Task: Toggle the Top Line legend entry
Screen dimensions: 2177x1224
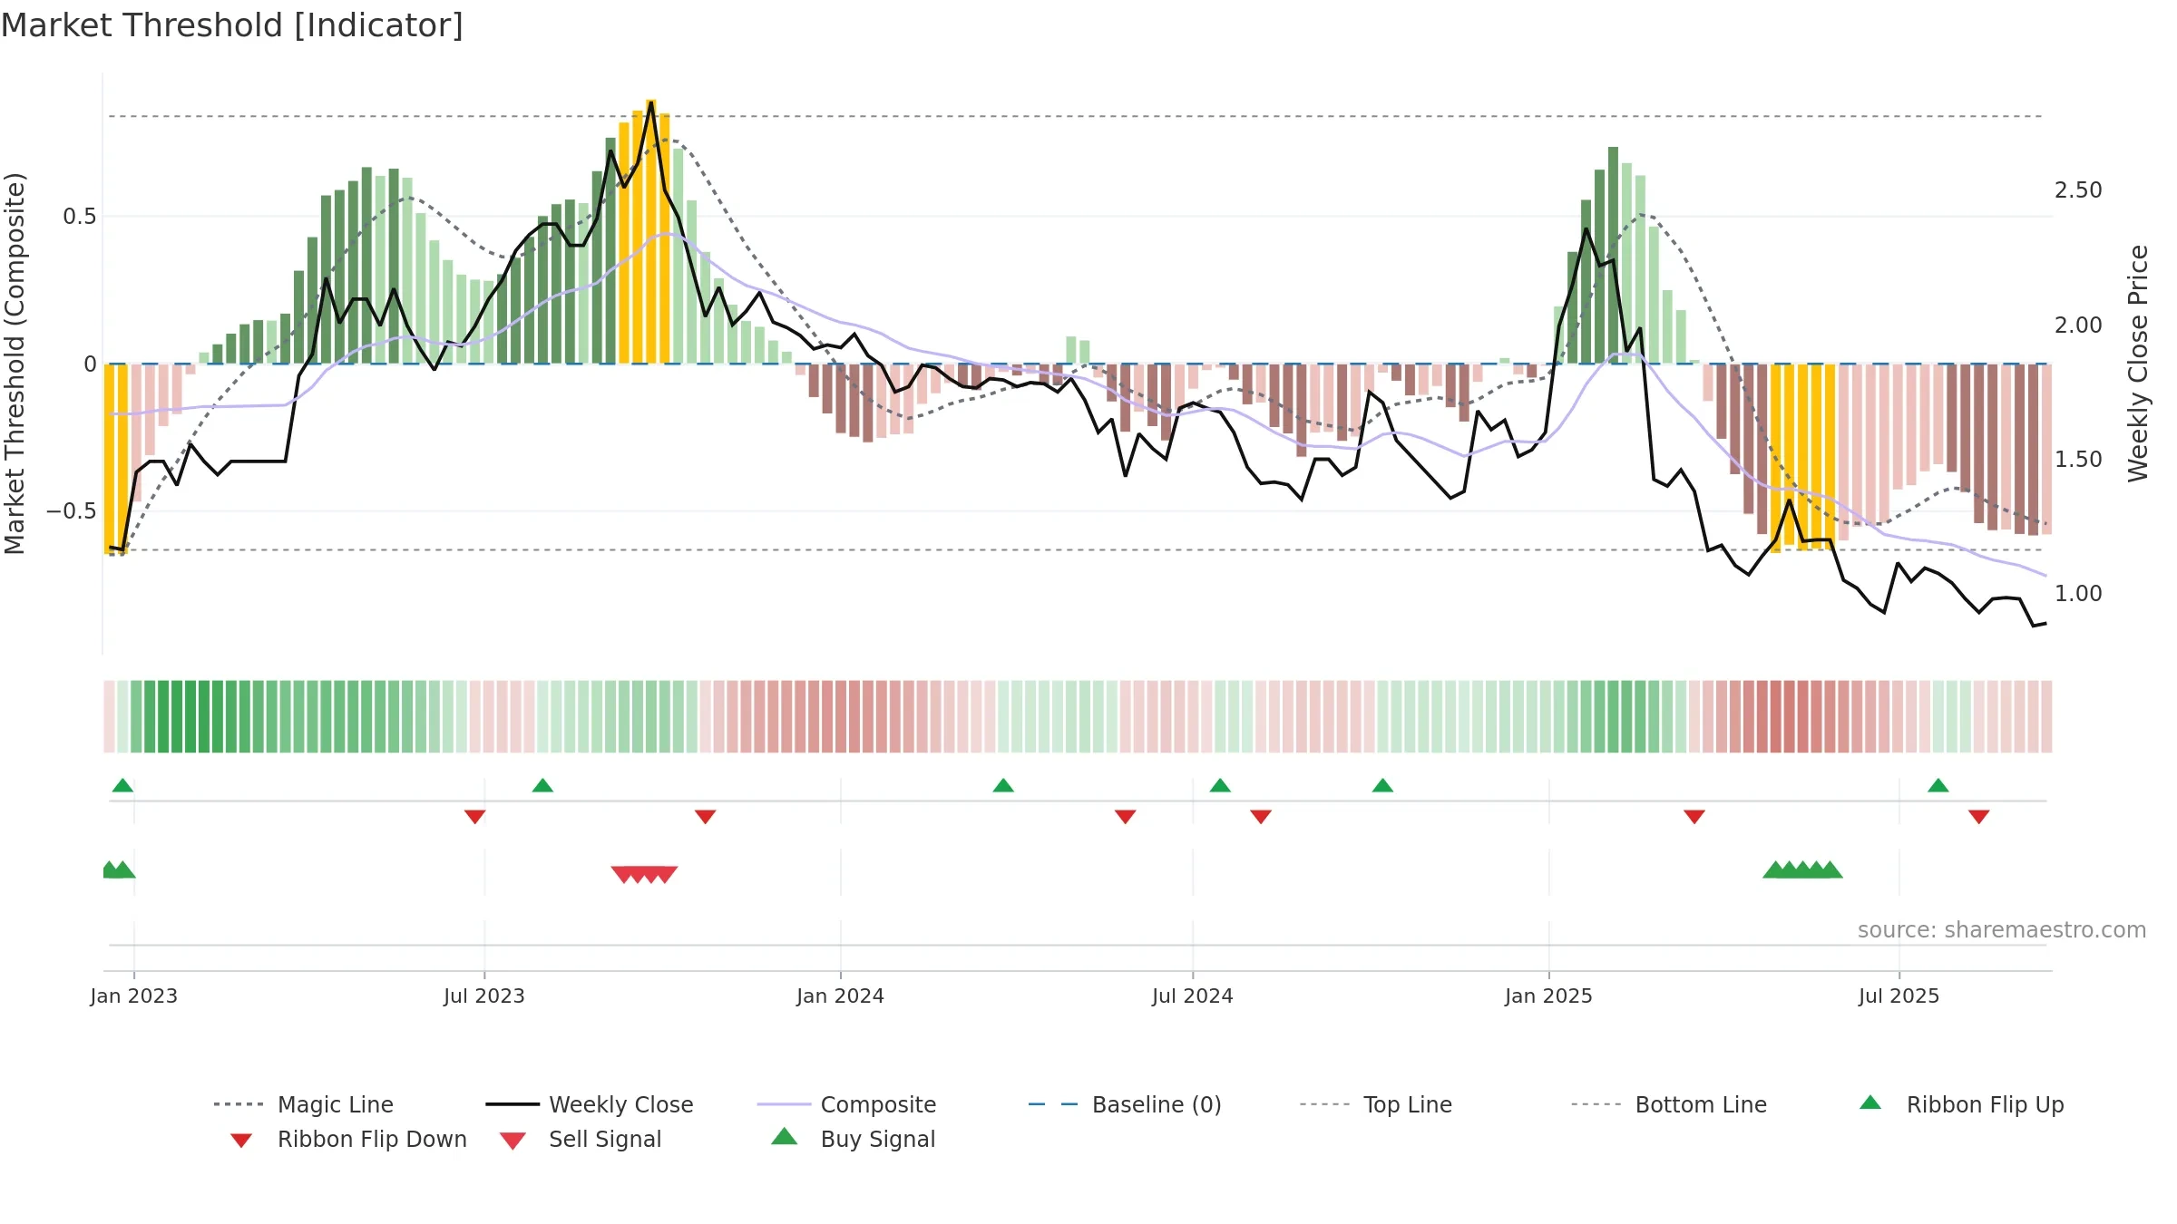Action: (x=1375, y=1104)
